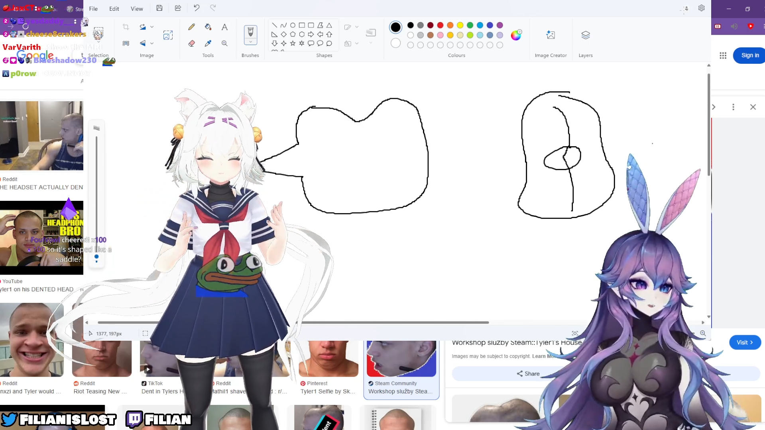Save the drawing with the floppy disk icon
This screenshot has height=430, width=765.
pyautogui.click(x=159, y=8)
